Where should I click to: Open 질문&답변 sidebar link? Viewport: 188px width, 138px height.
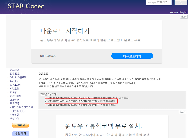[15, 85]
